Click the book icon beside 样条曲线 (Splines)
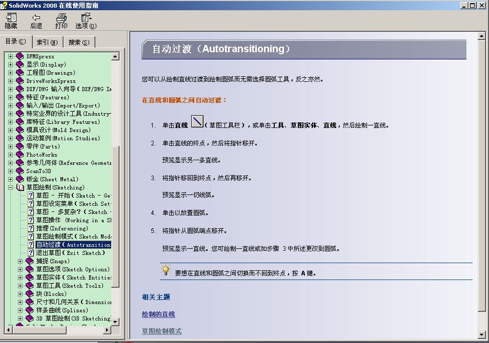The image size is (489, 343). (30, 310)
